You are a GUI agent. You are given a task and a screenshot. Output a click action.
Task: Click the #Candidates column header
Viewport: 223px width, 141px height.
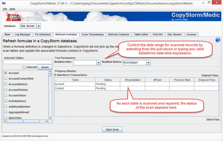pos(133,80)
